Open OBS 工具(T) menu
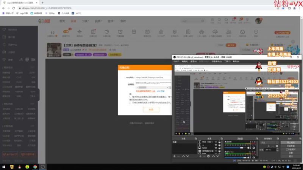The width and height of the screenshot is (303, 170). [x=227, y=62]
